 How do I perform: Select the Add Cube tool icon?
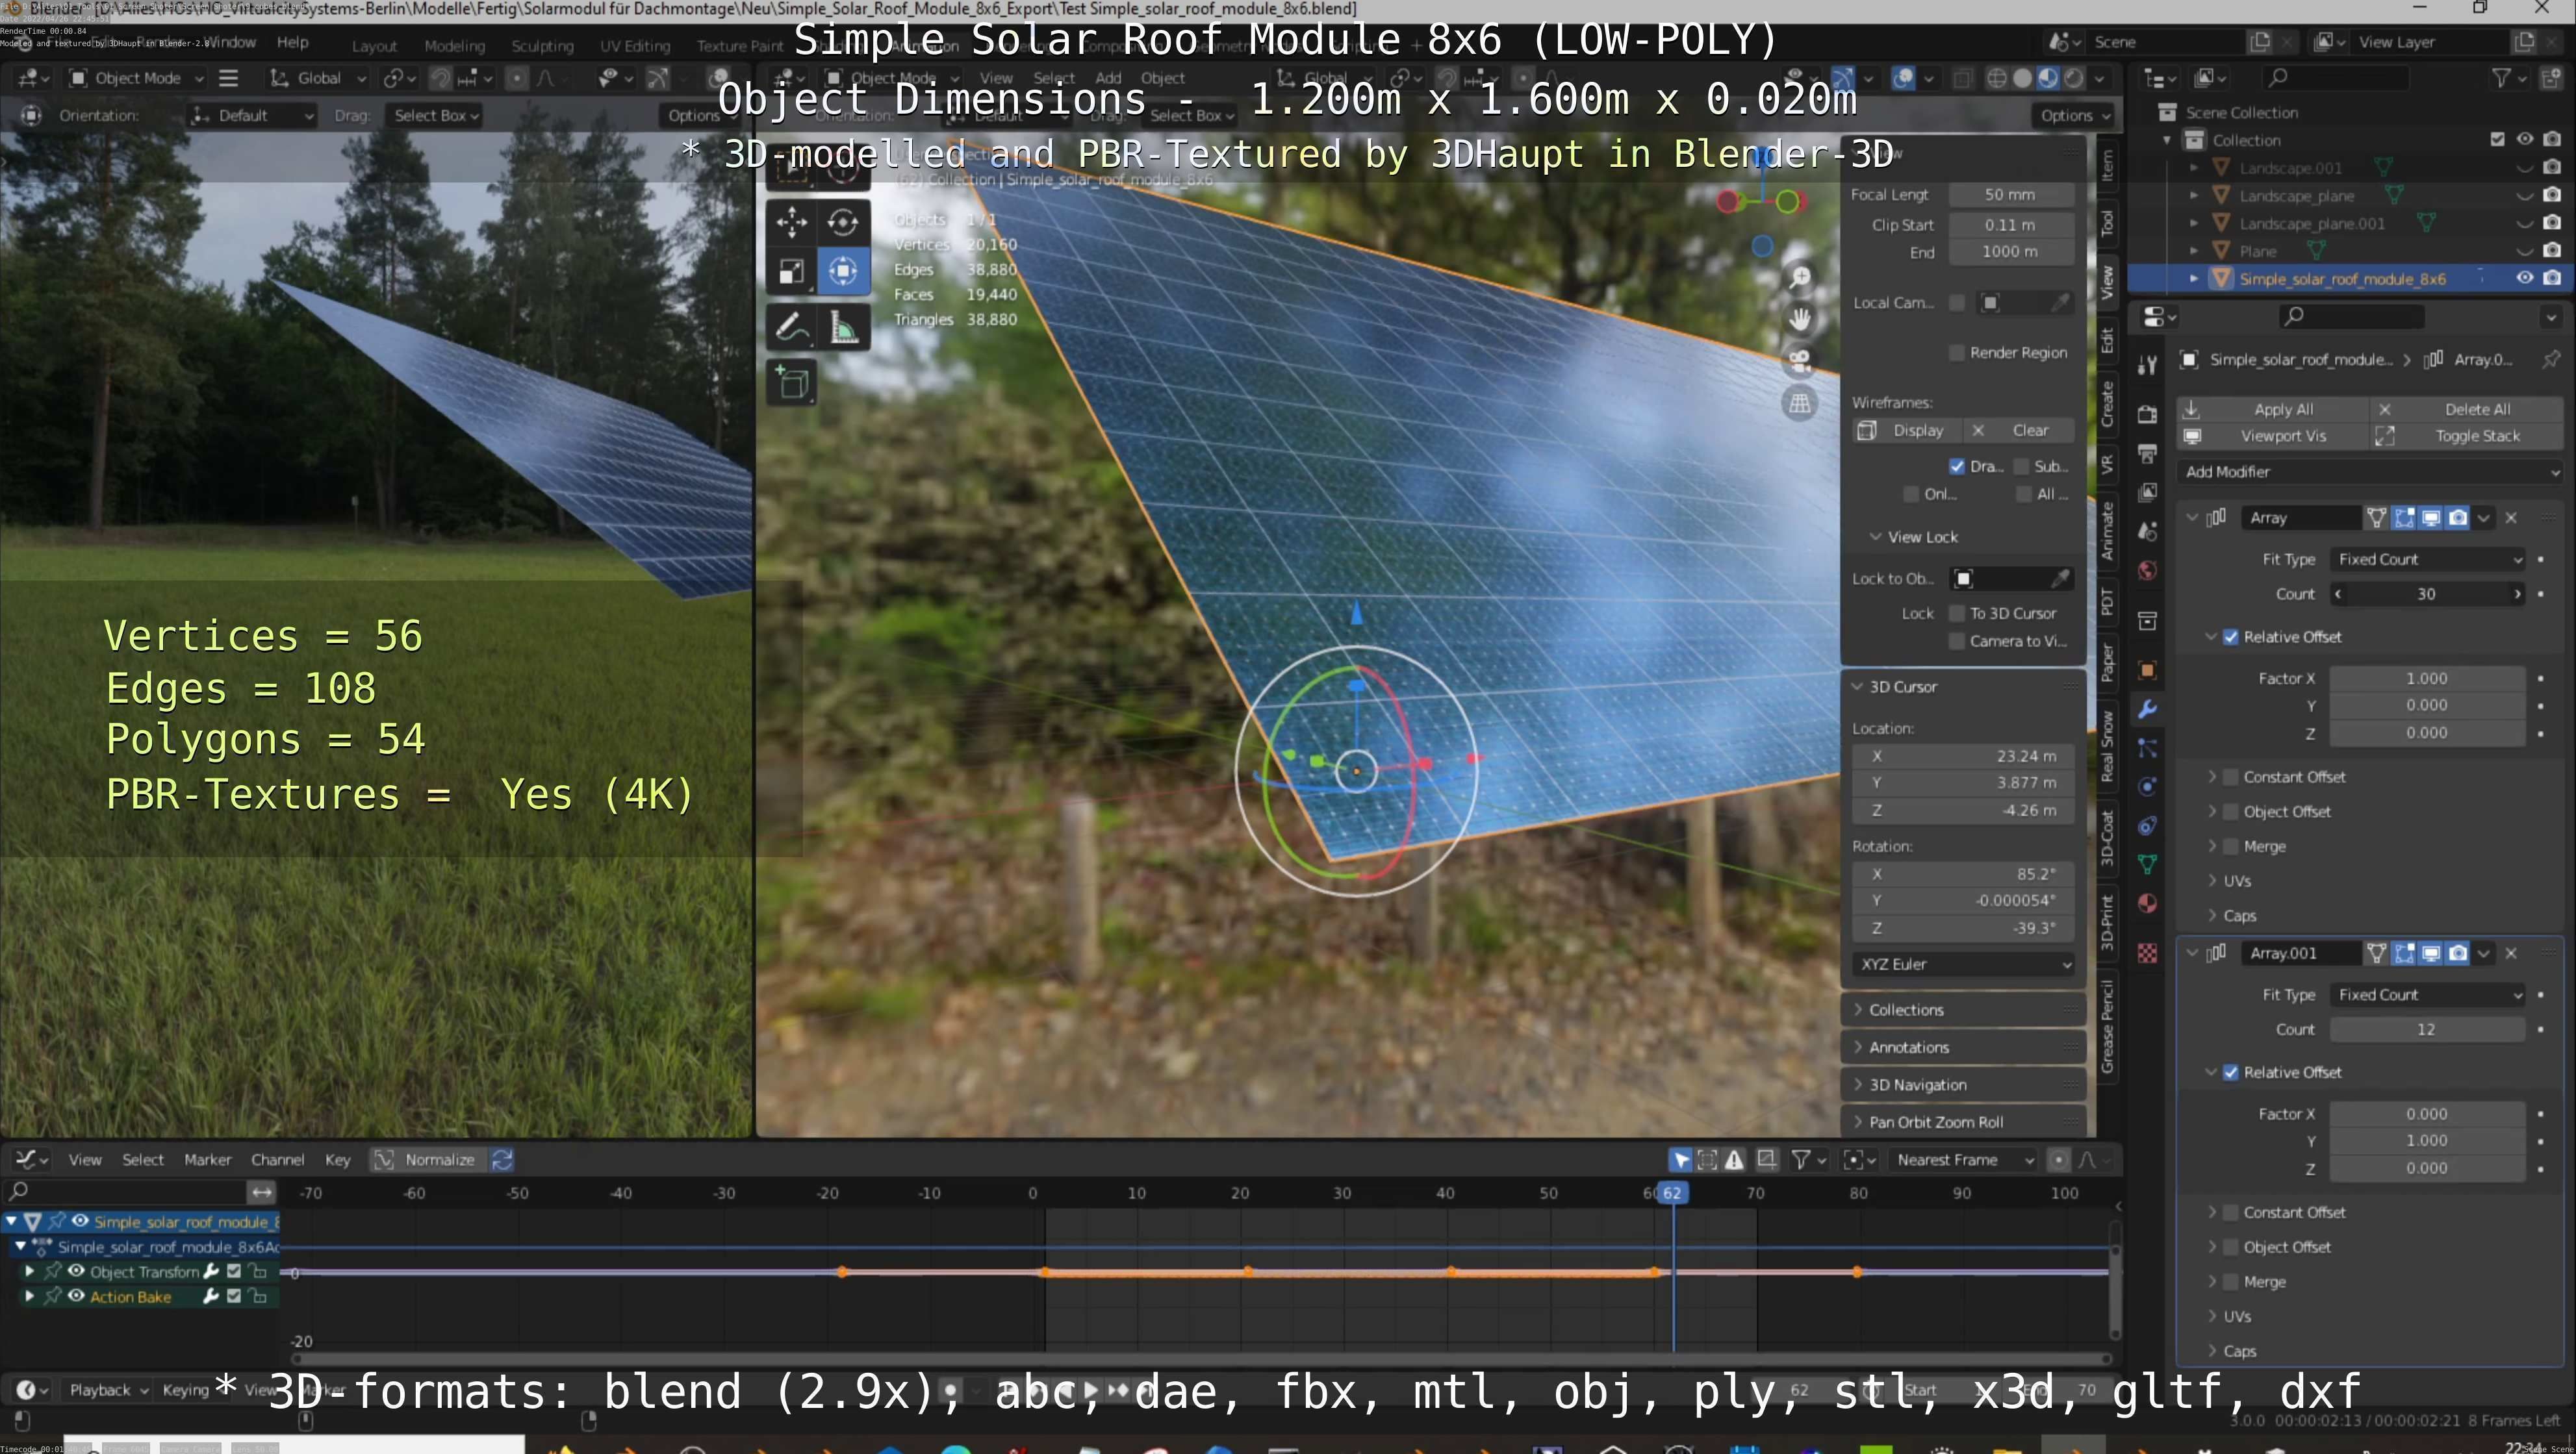(x=791, y=382)
